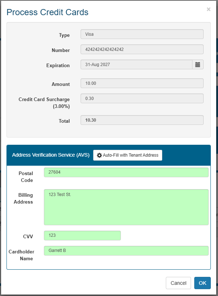Click the Credit Card Surcharge (3.00%) label
Image resolution: width=218 pixels, height=296 pixels.
point(44,103)
